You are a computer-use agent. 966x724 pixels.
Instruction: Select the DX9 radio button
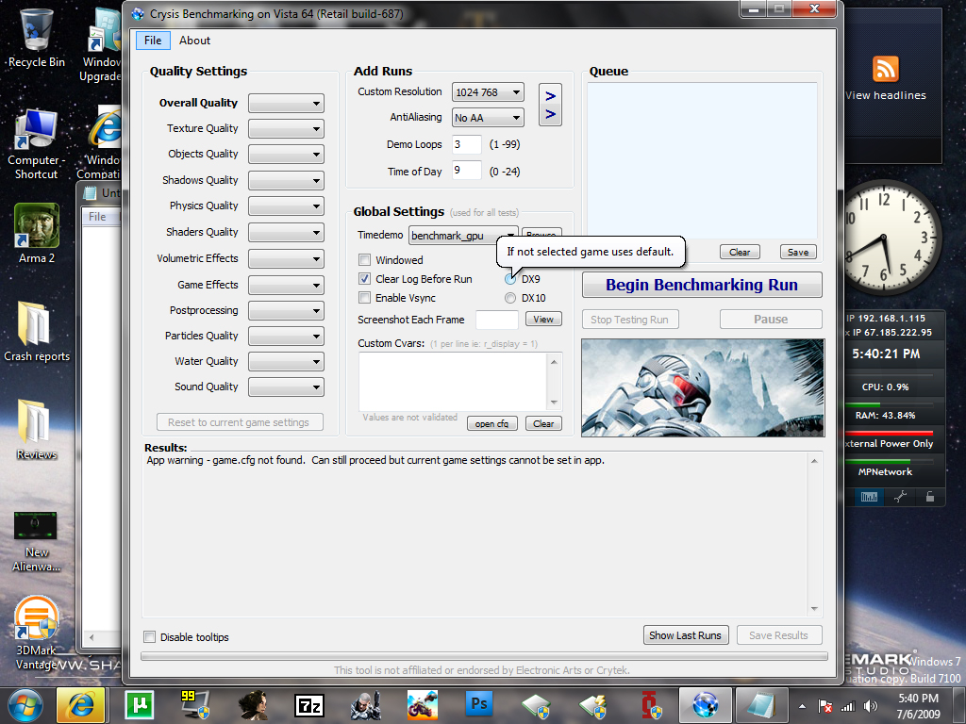coord(510,279)
